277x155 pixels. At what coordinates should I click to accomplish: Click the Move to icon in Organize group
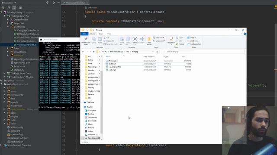(x=122, y=41)
